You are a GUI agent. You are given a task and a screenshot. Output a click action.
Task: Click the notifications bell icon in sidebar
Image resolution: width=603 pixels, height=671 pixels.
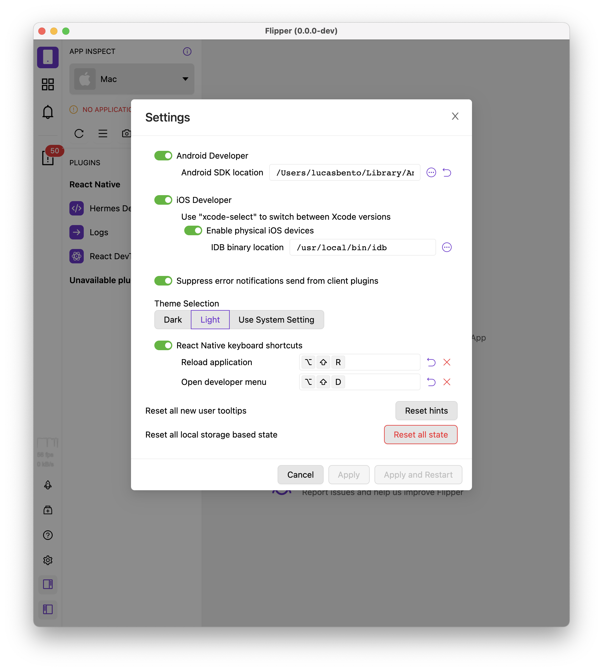pyautogui.click(x=48, y=112)
